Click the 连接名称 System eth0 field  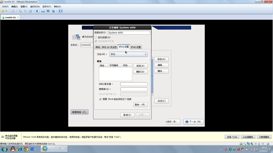tap(129, 33)
